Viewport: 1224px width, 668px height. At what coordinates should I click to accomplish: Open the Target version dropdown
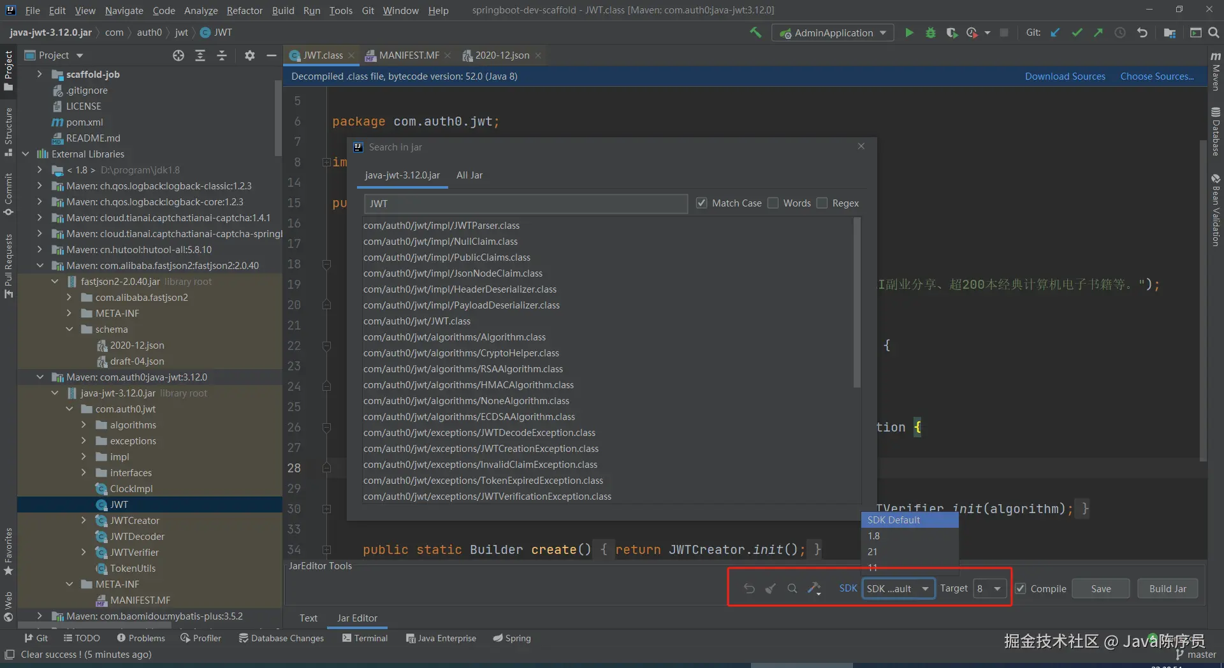pos(989,588)
